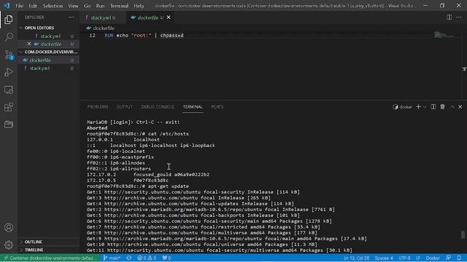Switch to the Output panel tab
Image resolution: width=467 pixels, height=262 pixels.
click(x=125, y=107)
